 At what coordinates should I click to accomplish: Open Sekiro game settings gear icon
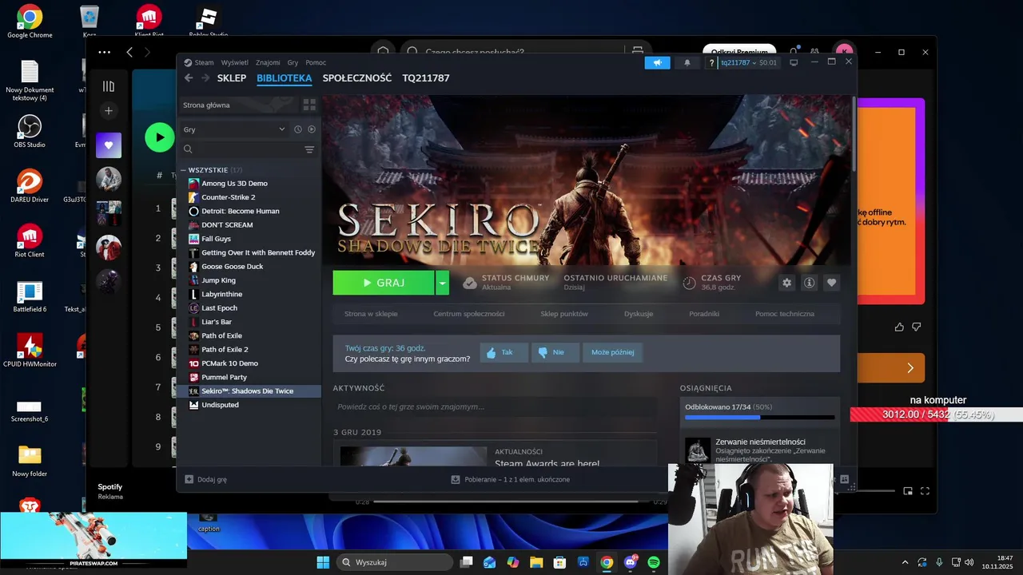[x=787, y=283]
